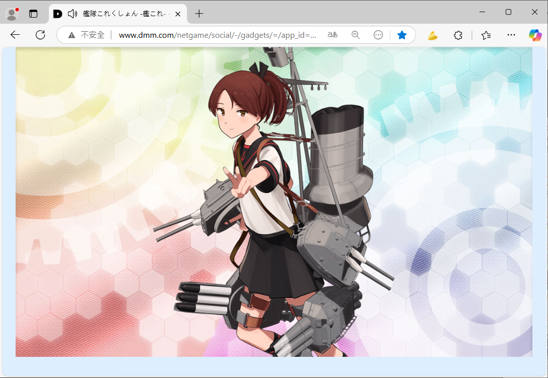The image size is (548, 378).
Task: View the not-secure site warning
Action: pos(86,35)
